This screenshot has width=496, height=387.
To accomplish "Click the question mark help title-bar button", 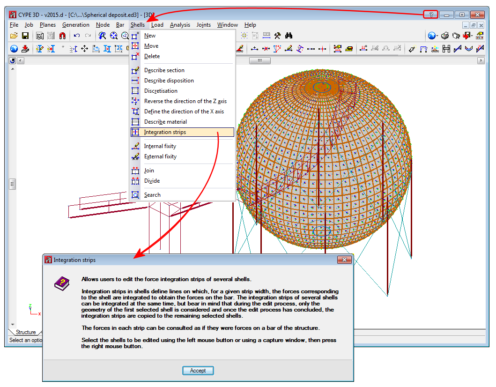I will coord(430,15).
